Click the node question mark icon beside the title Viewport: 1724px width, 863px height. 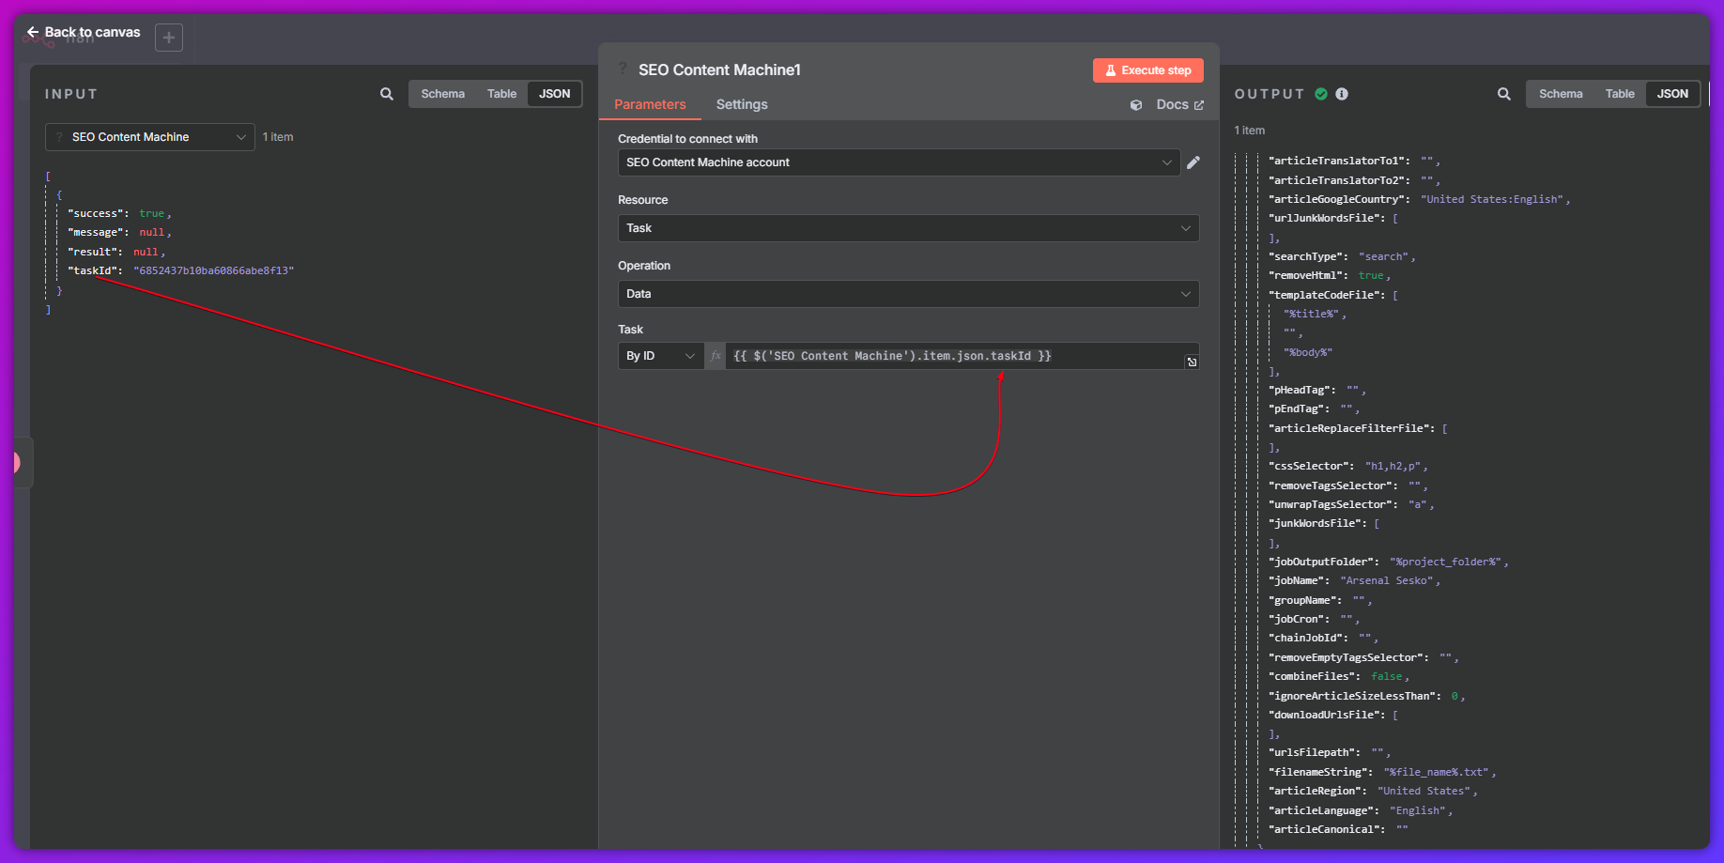623,69
